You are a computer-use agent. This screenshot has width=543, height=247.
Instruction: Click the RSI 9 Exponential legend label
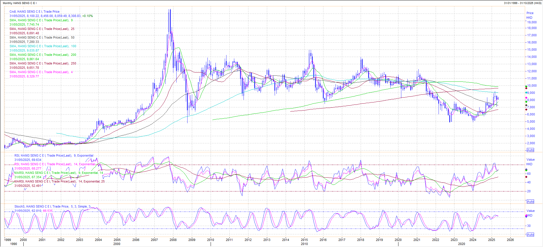54,156
